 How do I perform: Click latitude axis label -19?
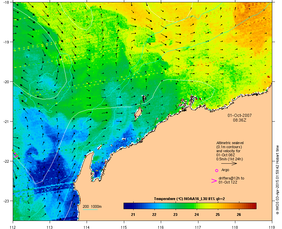pos(6,42)
